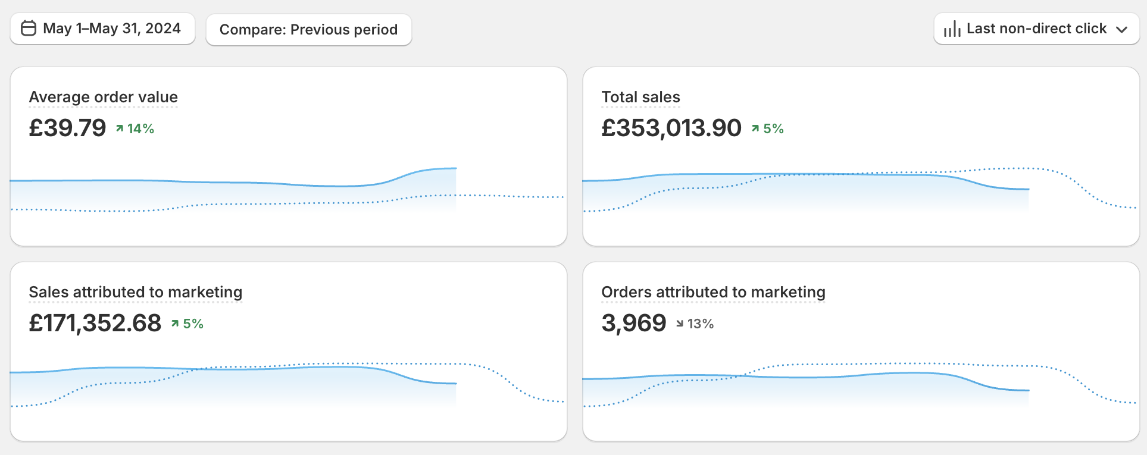Image resolution: width=1147 pixels, height=455 pixels.
Task: Select Sales attributed to marketing heading
Action: [135, 292]
